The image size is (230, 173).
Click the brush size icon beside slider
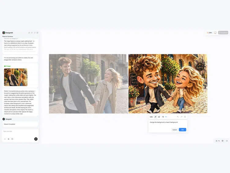[163, 117]
